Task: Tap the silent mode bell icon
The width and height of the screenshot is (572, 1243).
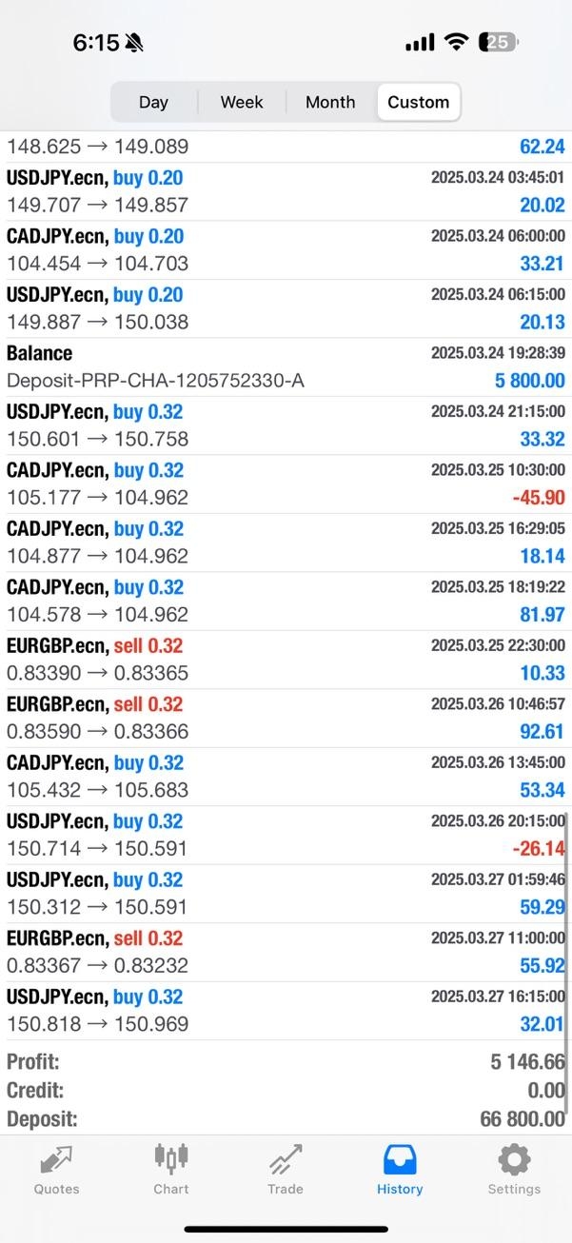Action: (134, 43)
